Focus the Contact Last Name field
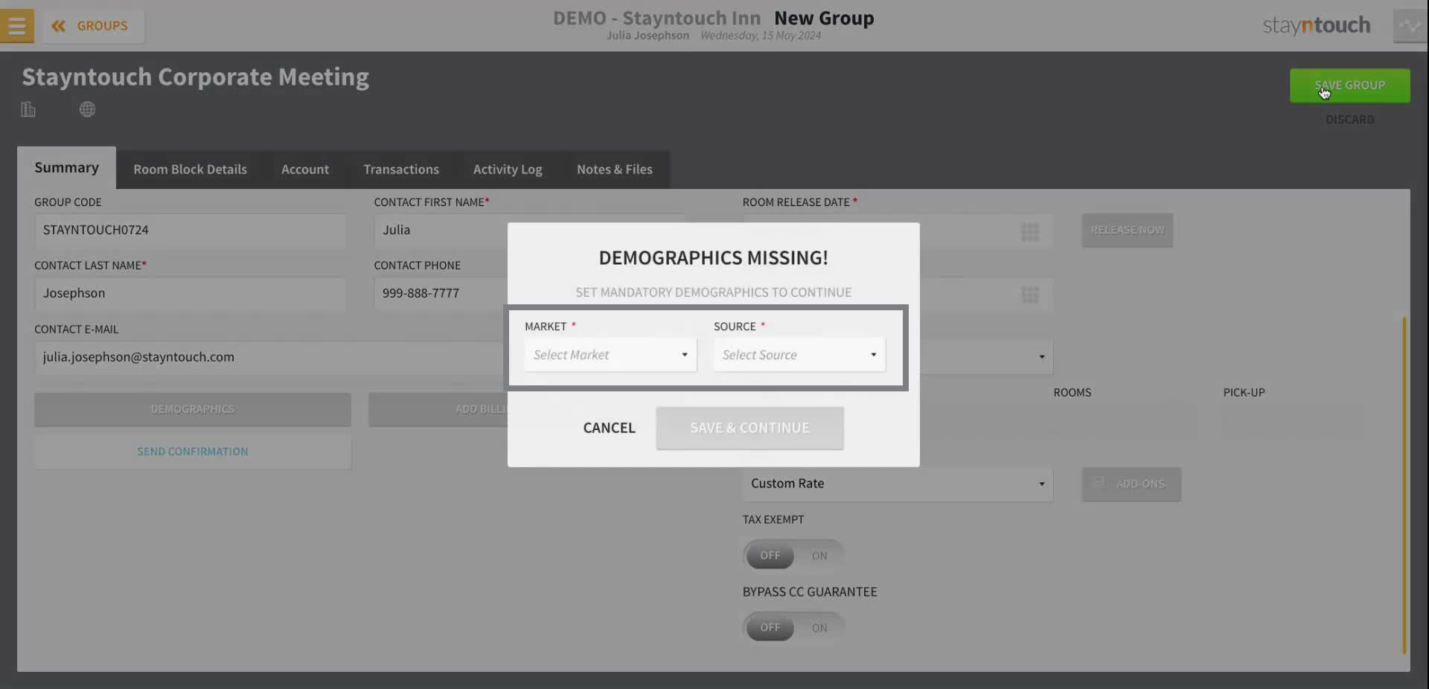Viewport: 1429px width, 689px height. [190, 294]
